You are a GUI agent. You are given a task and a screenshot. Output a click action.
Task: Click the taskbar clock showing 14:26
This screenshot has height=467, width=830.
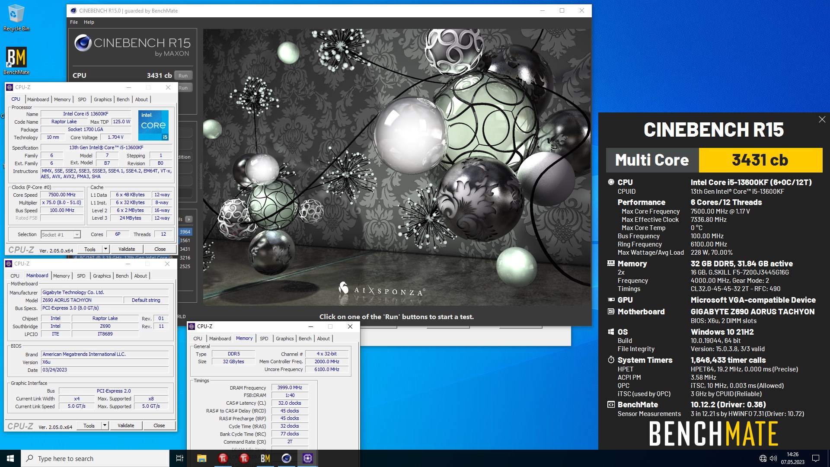coord(792,458)
